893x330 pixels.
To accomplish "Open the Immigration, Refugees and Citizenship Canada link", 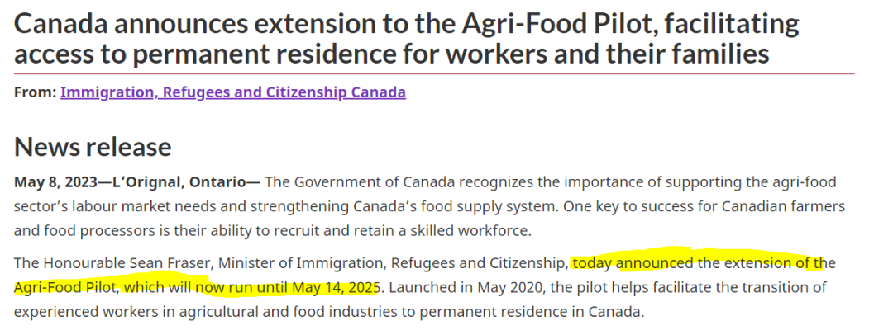I will (233, 92).
